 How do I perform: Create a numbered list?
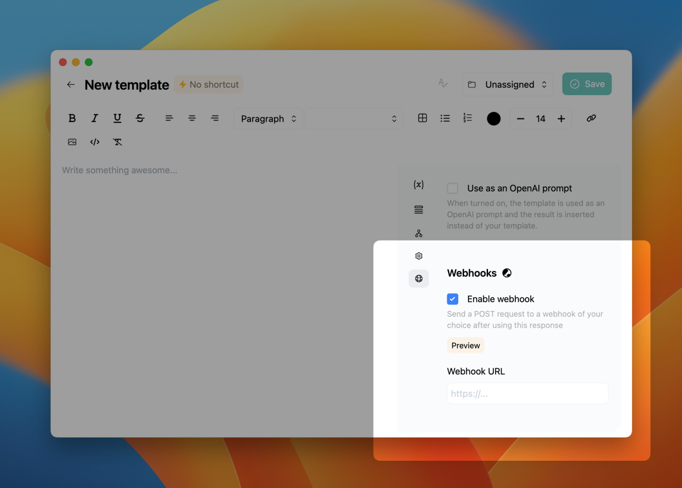click(x=467, y=118)
